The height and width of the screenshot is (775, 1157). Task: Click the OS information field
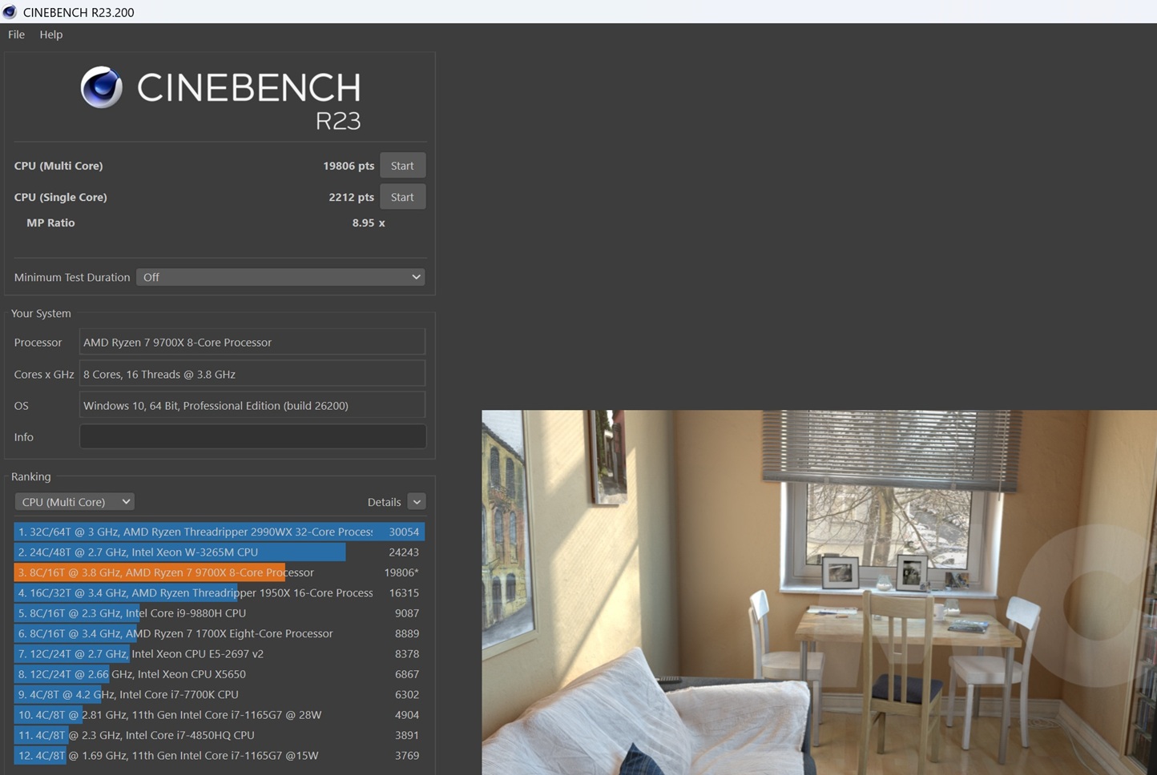tap(252, 406)
